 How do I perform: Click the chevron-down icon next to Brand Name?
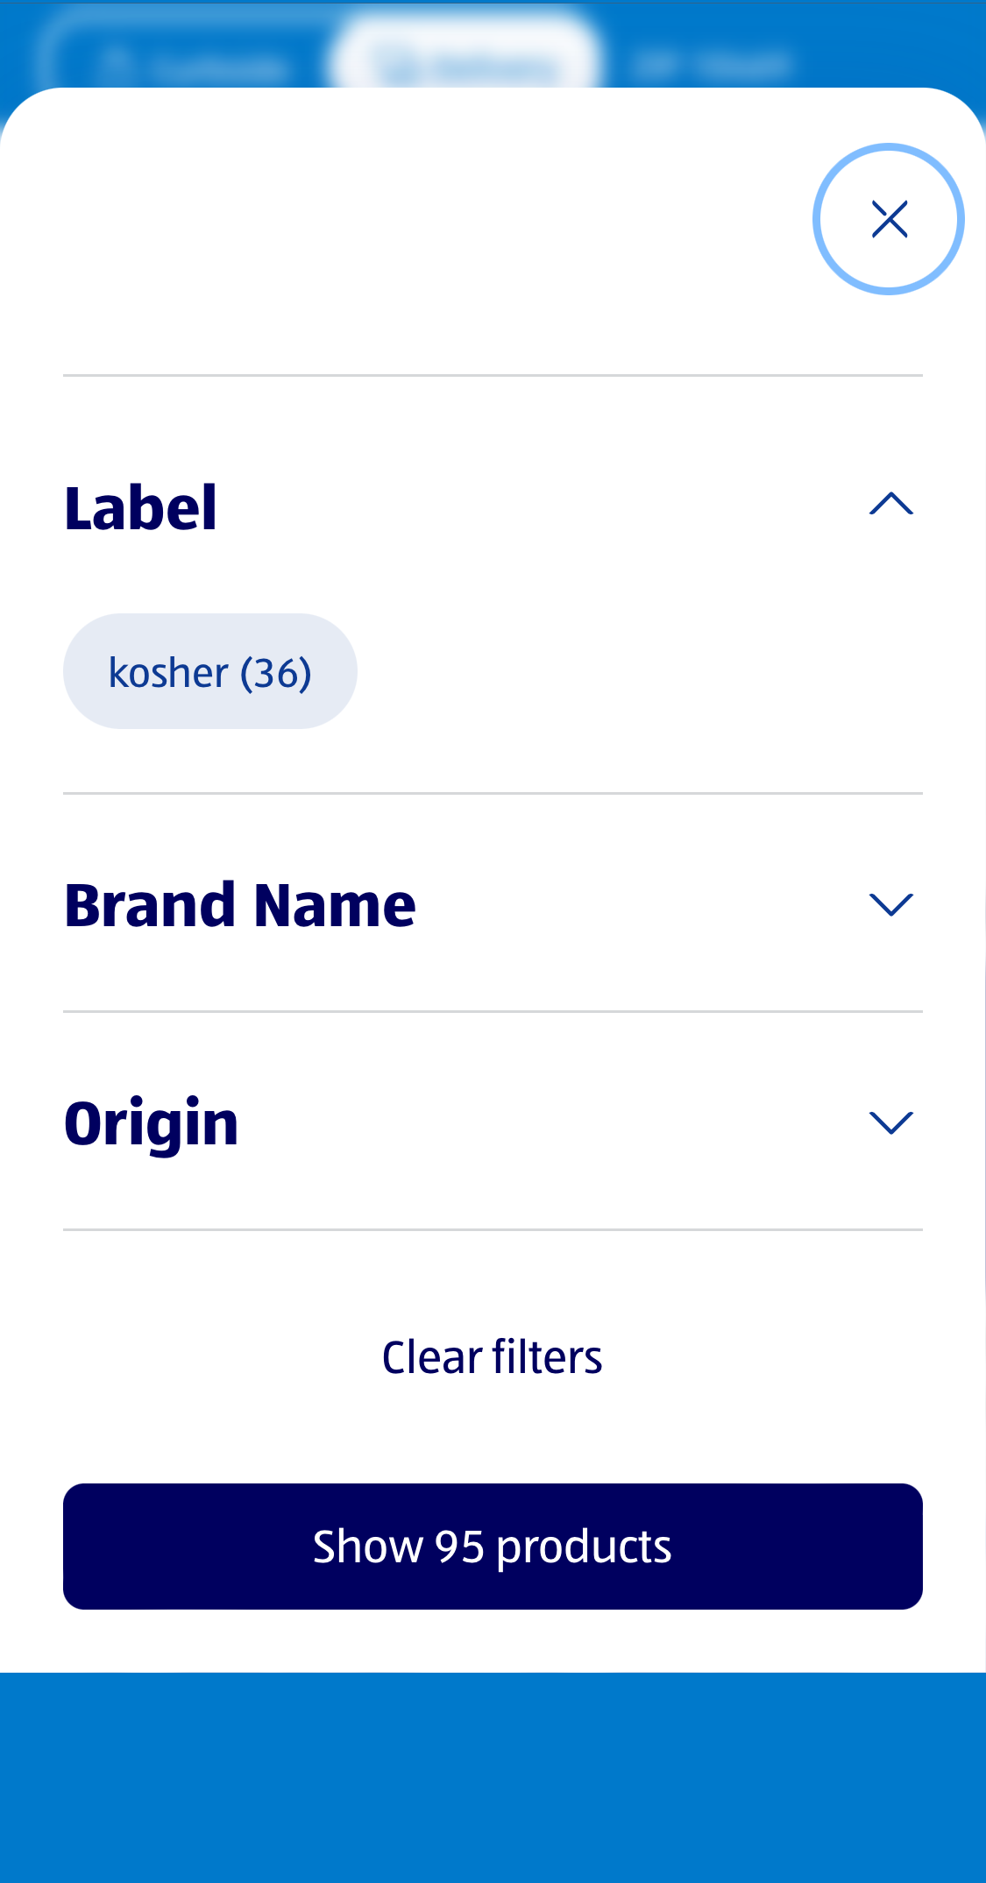[890, 904]
